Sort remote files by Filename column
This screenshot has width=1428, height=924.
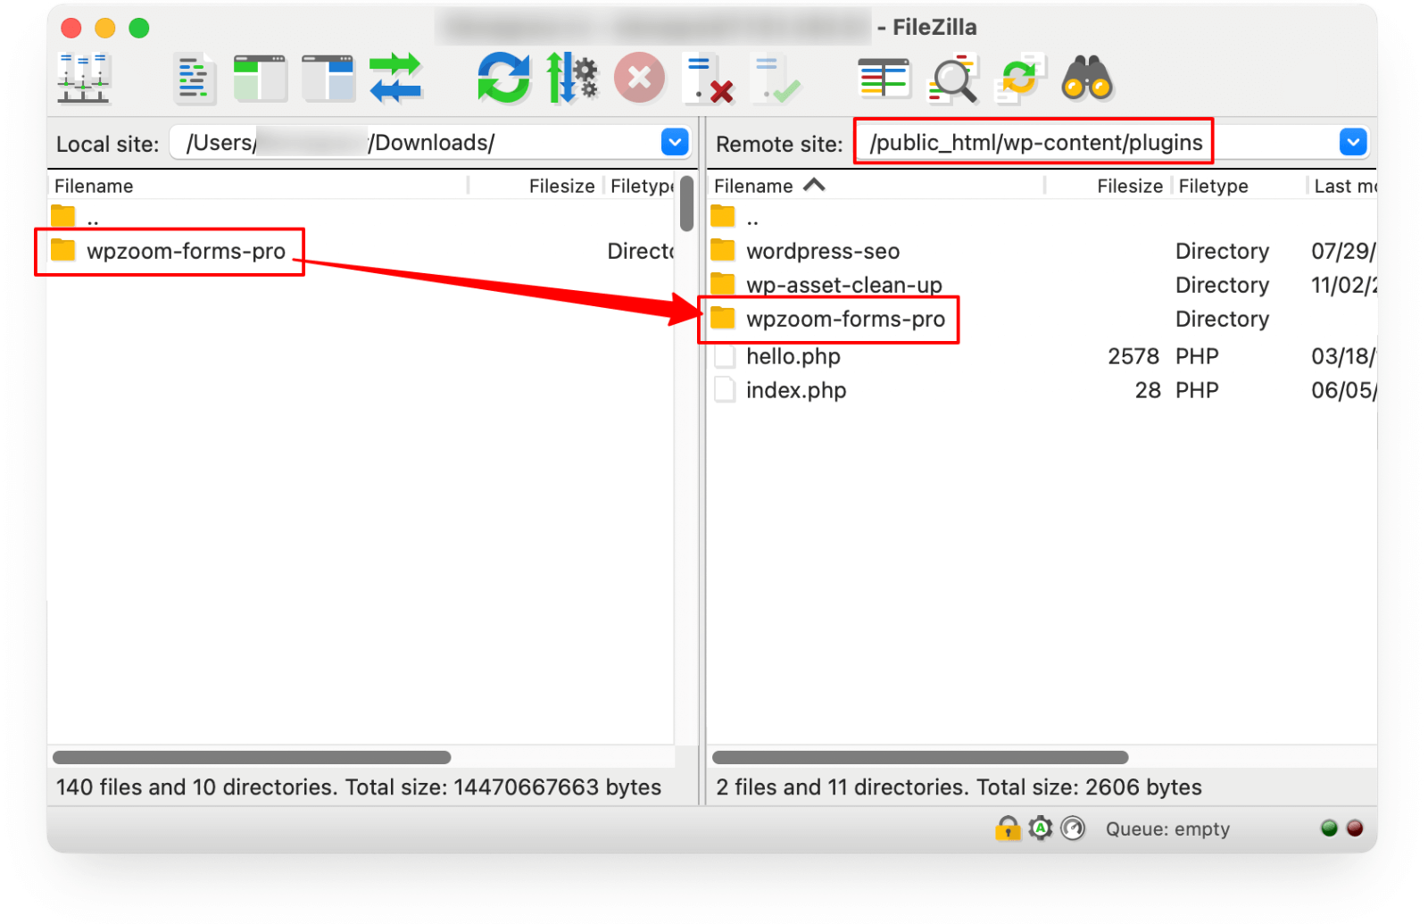click(876, 186)
